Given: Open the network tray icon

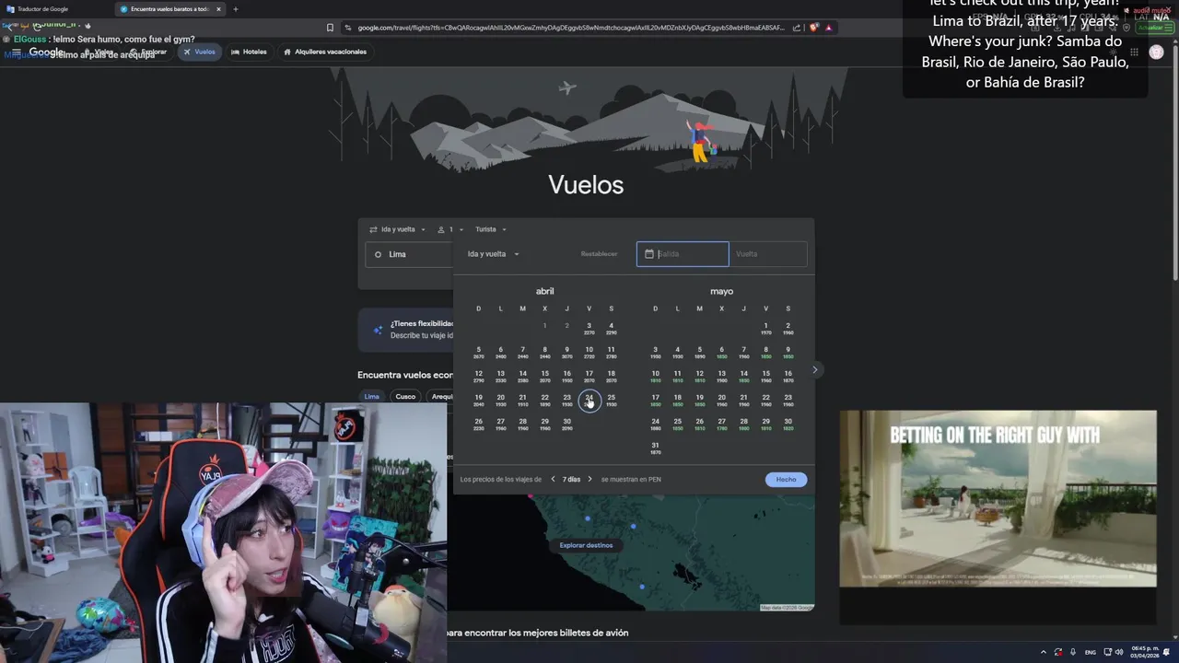Looking at the screenshot, I should [1108, 652].
